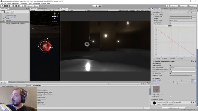Viewport: 198px width, 111px height.
Task: Toggle Center pivot mode button
Action: (x=30, y=6)
